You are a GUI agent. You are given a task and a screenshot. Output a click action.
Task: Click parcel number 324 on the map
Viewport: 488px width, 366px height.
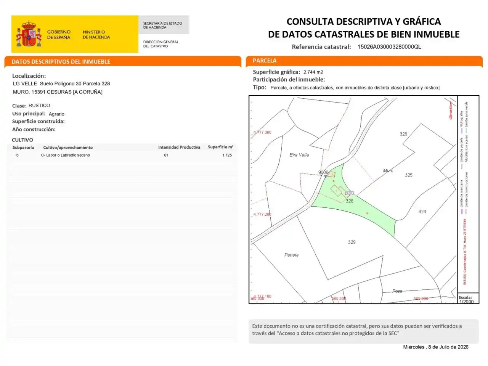pos(422,212)
